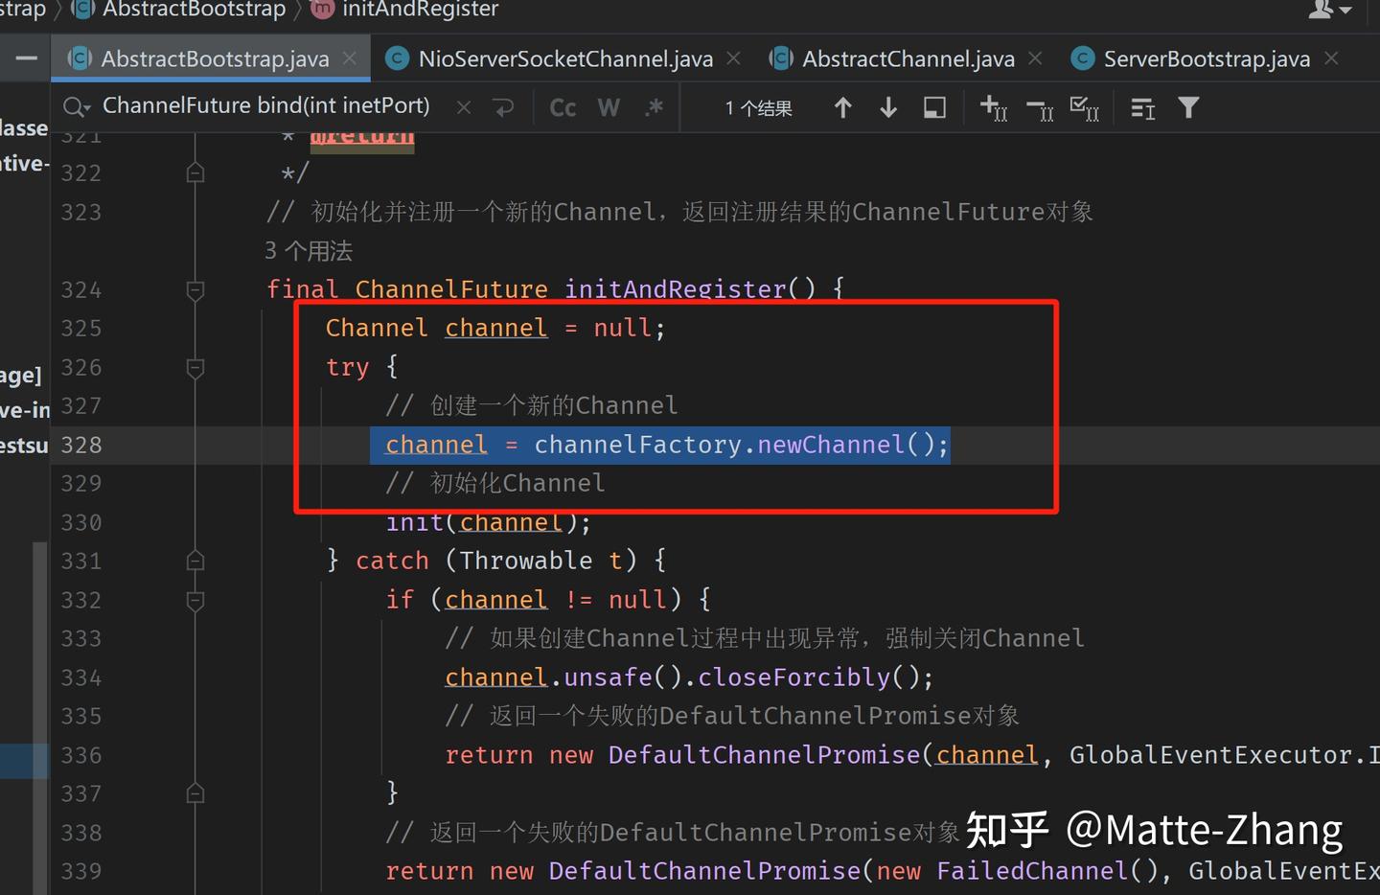The image size is (1380, 895).
Task: Show multiline search options icon
Action: [x=1142, y=108]
